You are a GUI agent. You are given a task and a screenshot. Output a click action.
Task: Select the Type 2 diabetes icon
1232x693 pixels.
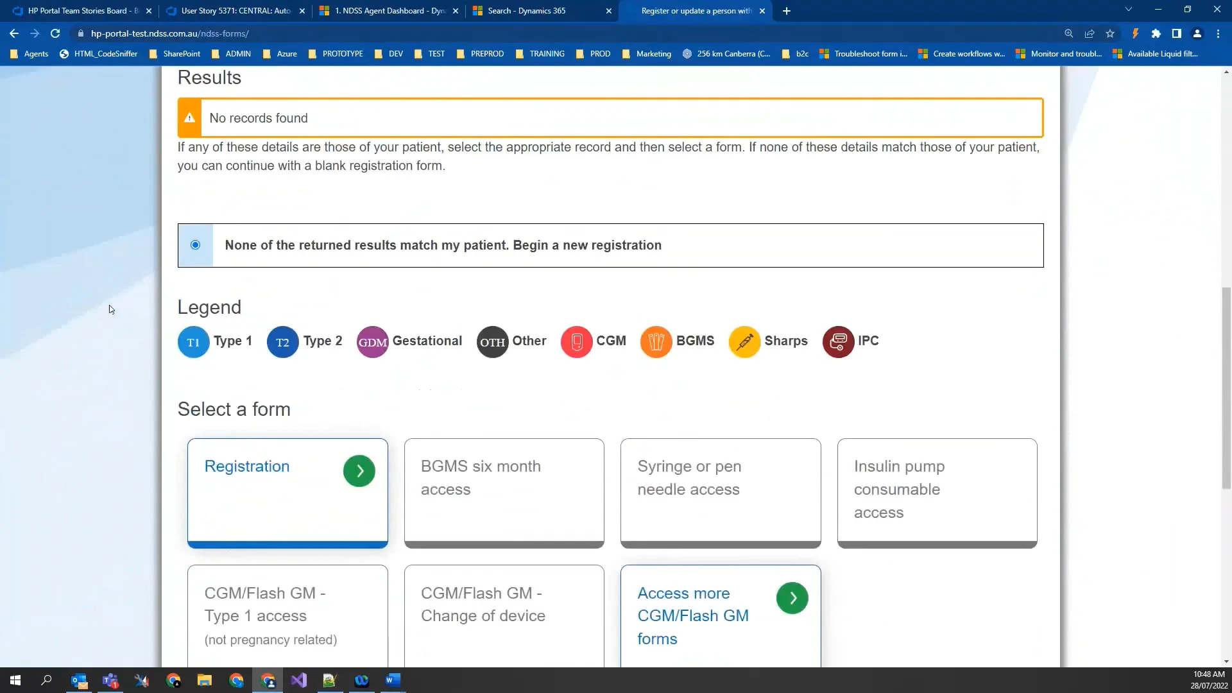[x=282, y=341]
